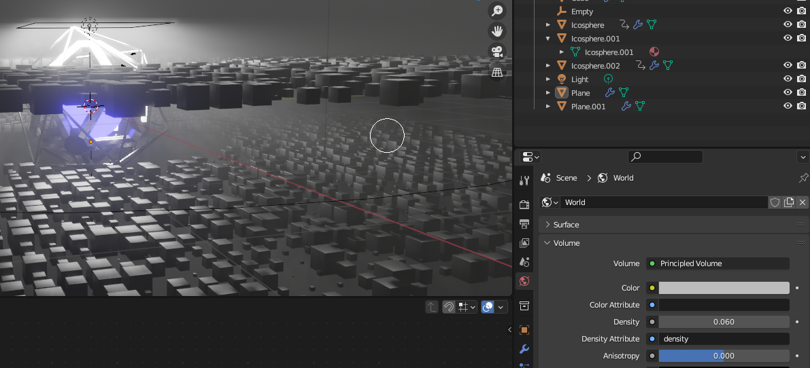This screenshot has height=368, width=810.
Task: Toggle the camera view icon
Action: [x=497, y=52]
